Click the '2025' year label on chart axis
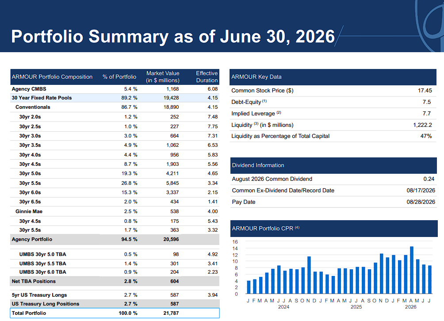The image size is (444, 321). 356,307
